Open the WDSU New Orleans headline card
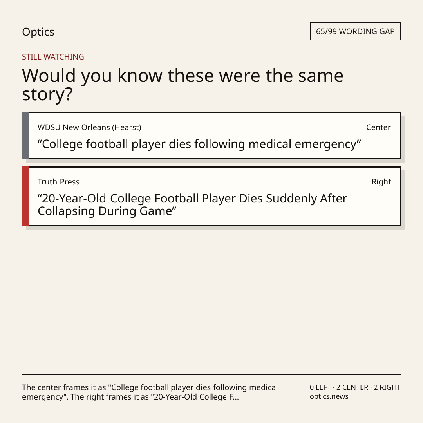 (211, 136)
